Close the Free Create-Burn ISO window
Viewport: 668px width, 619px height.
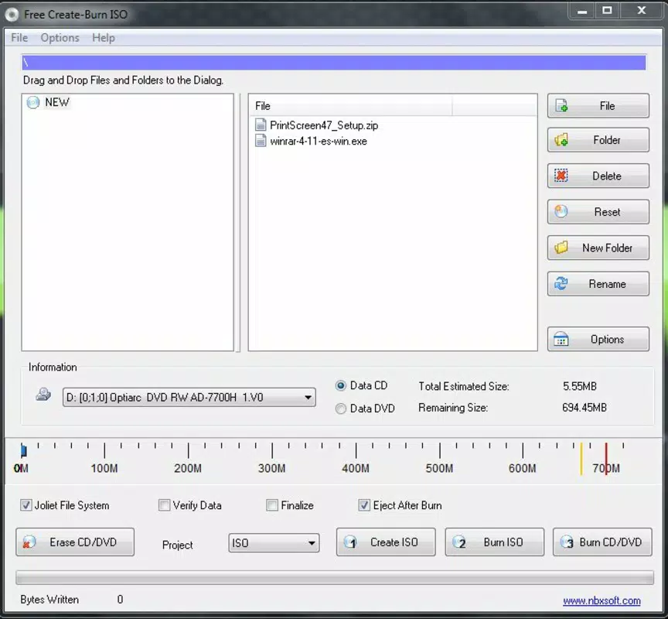point(642,11)
